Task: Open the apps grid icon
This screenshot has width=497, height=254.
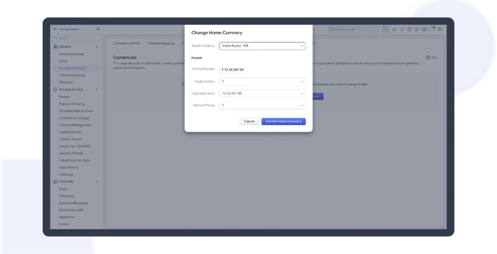Action: pos(440,29)
